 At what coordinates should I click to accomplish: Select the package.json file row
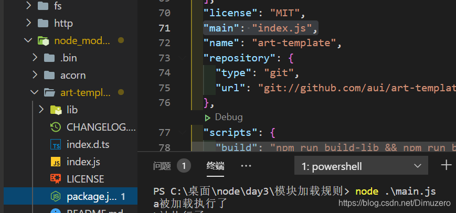(70, 197)
